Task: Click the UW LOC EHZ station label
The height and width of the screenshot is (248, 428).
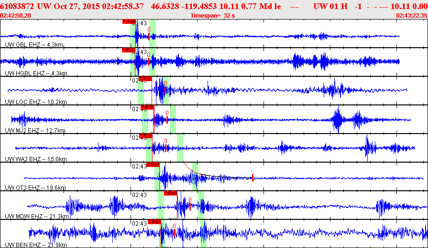Action: point(36,102)
